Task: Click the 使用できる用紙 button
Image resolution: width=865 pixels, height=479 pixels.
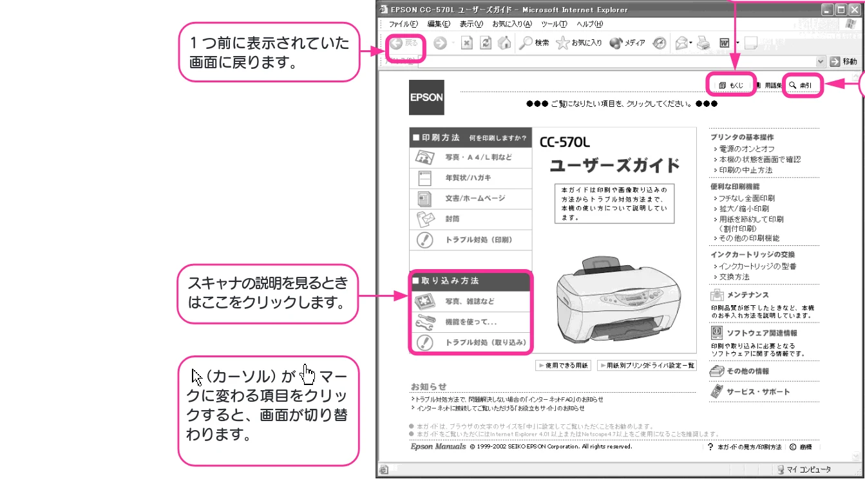Action: [563, 366]
